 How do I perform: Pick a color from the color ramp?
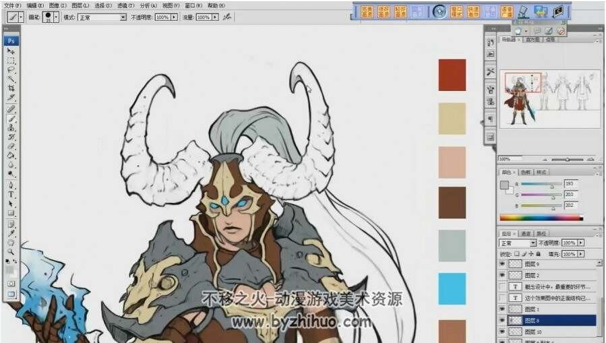point(541,218)
